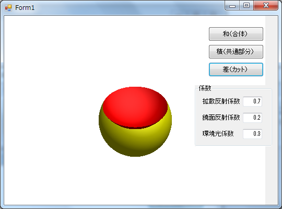
Task: Focus the 鏡面反射係数 field showing 0.2
Action: [253, 118]
